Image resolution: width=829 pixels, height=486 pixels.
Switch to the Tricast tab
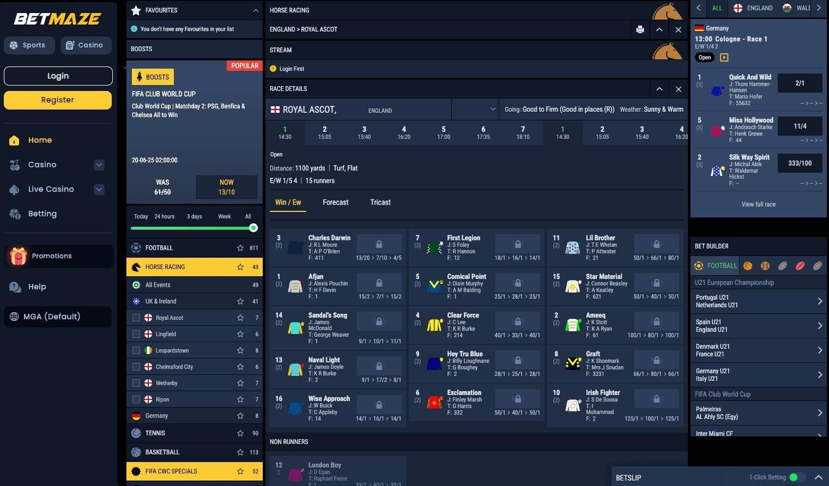click(380, 202)
